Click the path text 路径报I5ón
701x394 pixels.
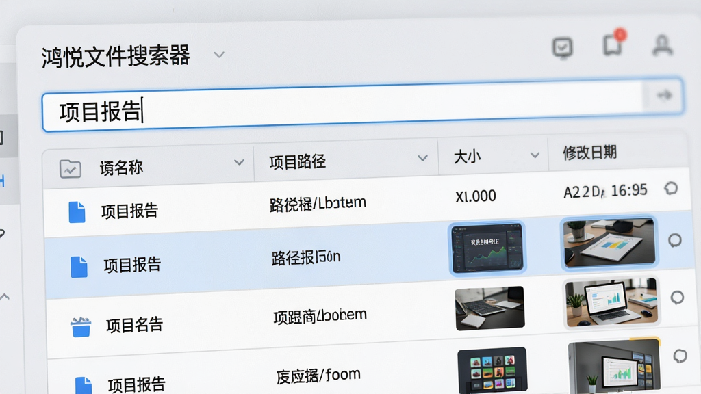(306, 257)
